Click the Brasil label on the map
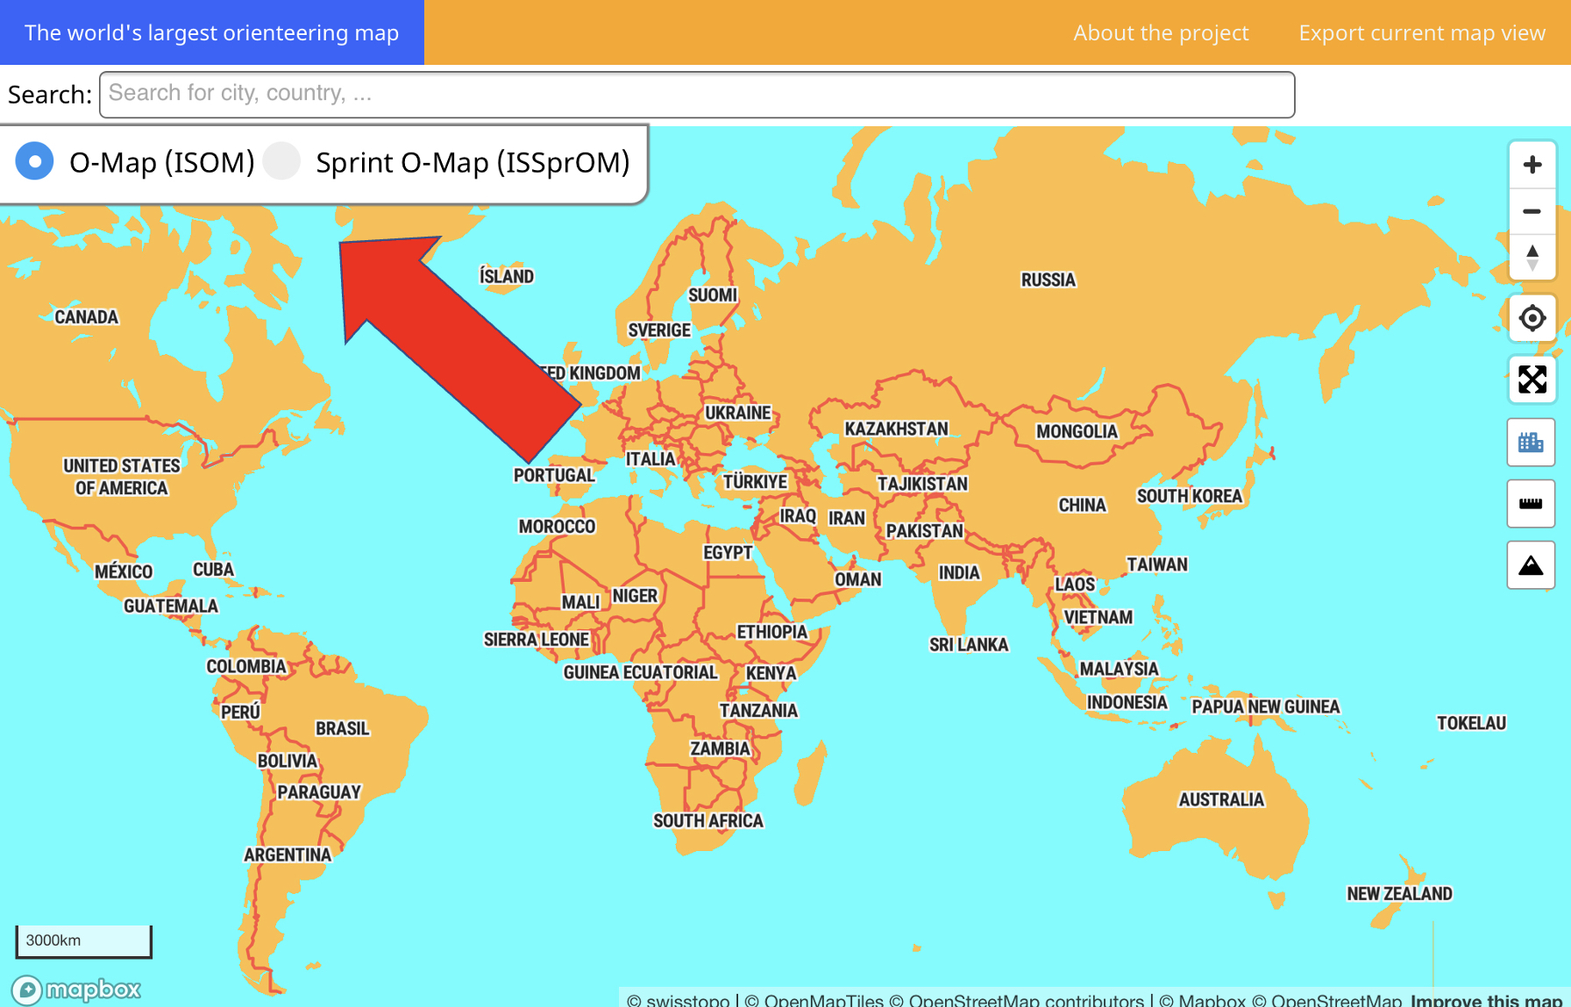Viewport: 1571px width, 1007px height. coord(342,728)
